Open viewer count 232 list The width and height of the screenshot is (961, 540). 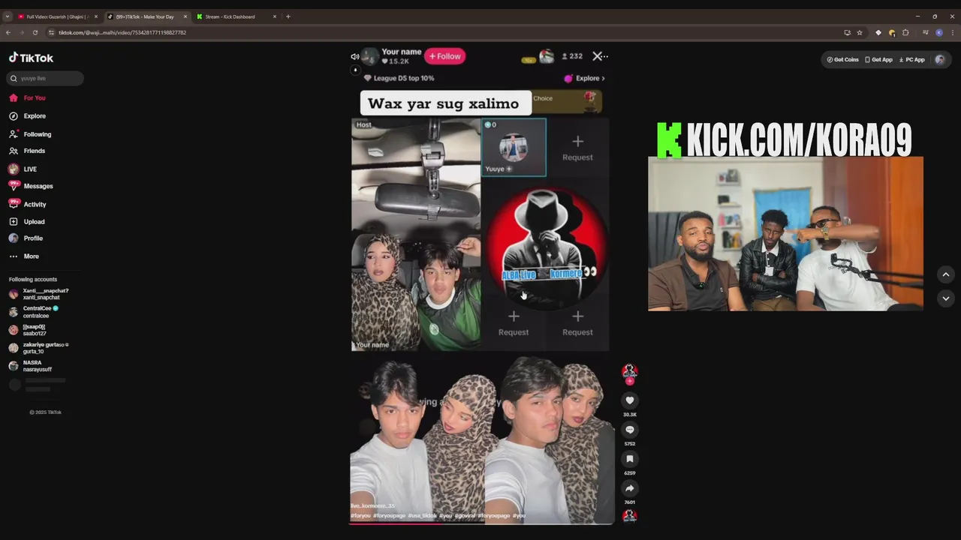point(572,56)
